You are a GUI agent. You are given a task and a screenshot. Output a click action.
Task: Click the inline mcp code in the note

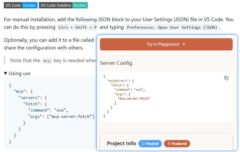tap(47, 61)
